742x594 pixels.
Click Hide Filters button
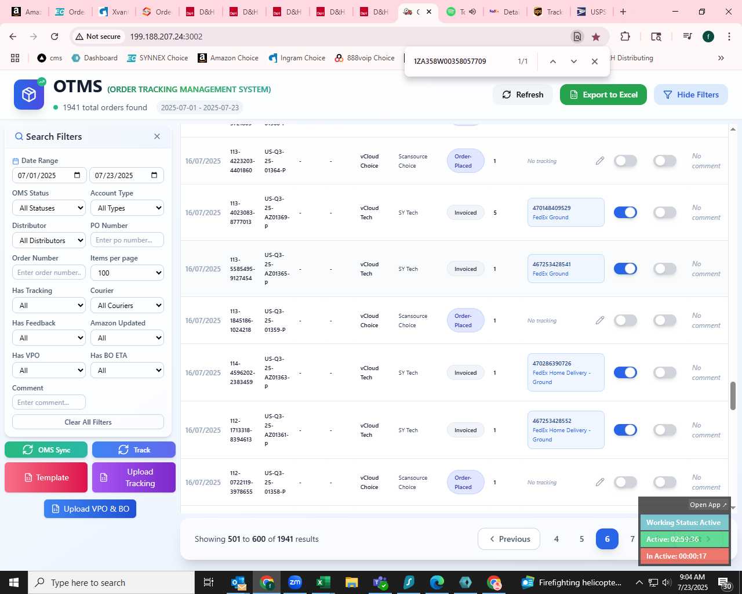coord(691,95)
